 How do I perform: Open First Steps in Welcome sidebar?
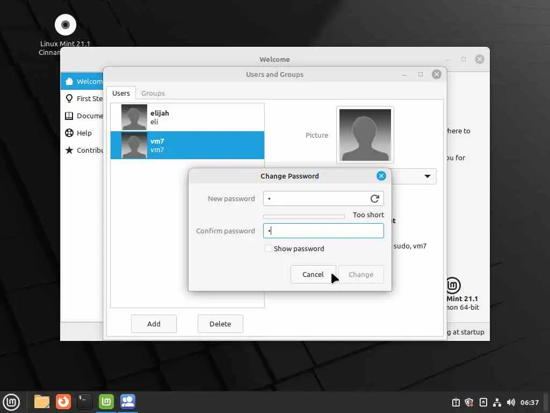click(82, 99)
